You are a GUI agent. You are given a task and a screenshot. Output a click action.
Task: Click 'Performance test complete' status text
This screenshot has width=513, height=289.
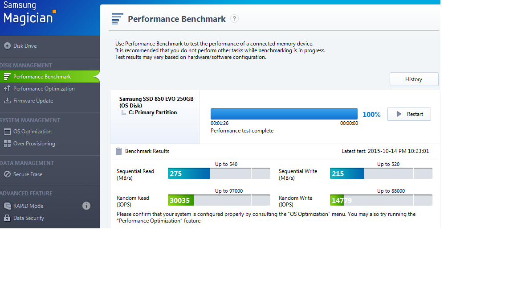point(242,131)
